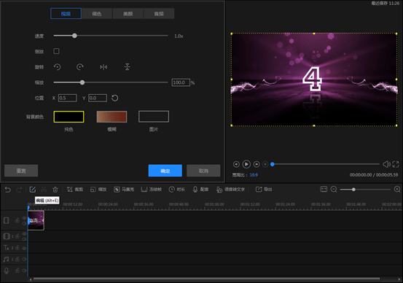Play the preview video
403x283 pixels.
point(246,164)
